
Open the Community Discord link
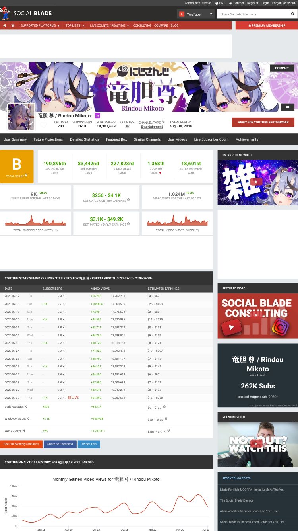tap(198, 3)
